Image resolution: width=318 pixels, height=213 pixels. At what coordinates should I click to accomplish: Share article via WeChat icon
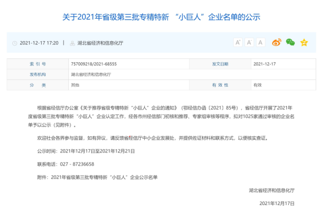290,43
